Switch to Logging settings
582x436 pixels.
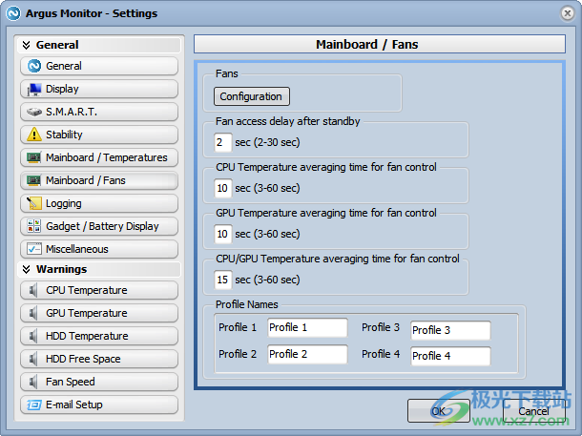(x=99, y=203)
